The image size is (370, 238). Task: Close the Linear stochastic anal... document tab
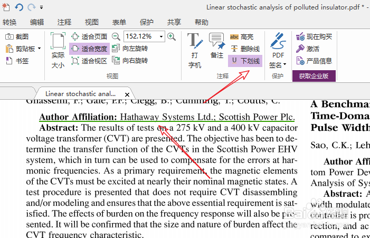(x=127, y=94)
